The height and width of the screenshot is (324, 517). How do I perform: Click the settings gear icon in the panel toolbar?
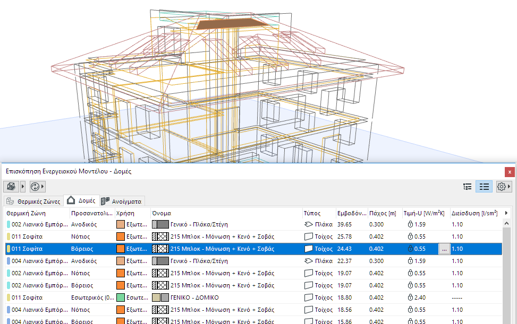[x=501, y=187]
